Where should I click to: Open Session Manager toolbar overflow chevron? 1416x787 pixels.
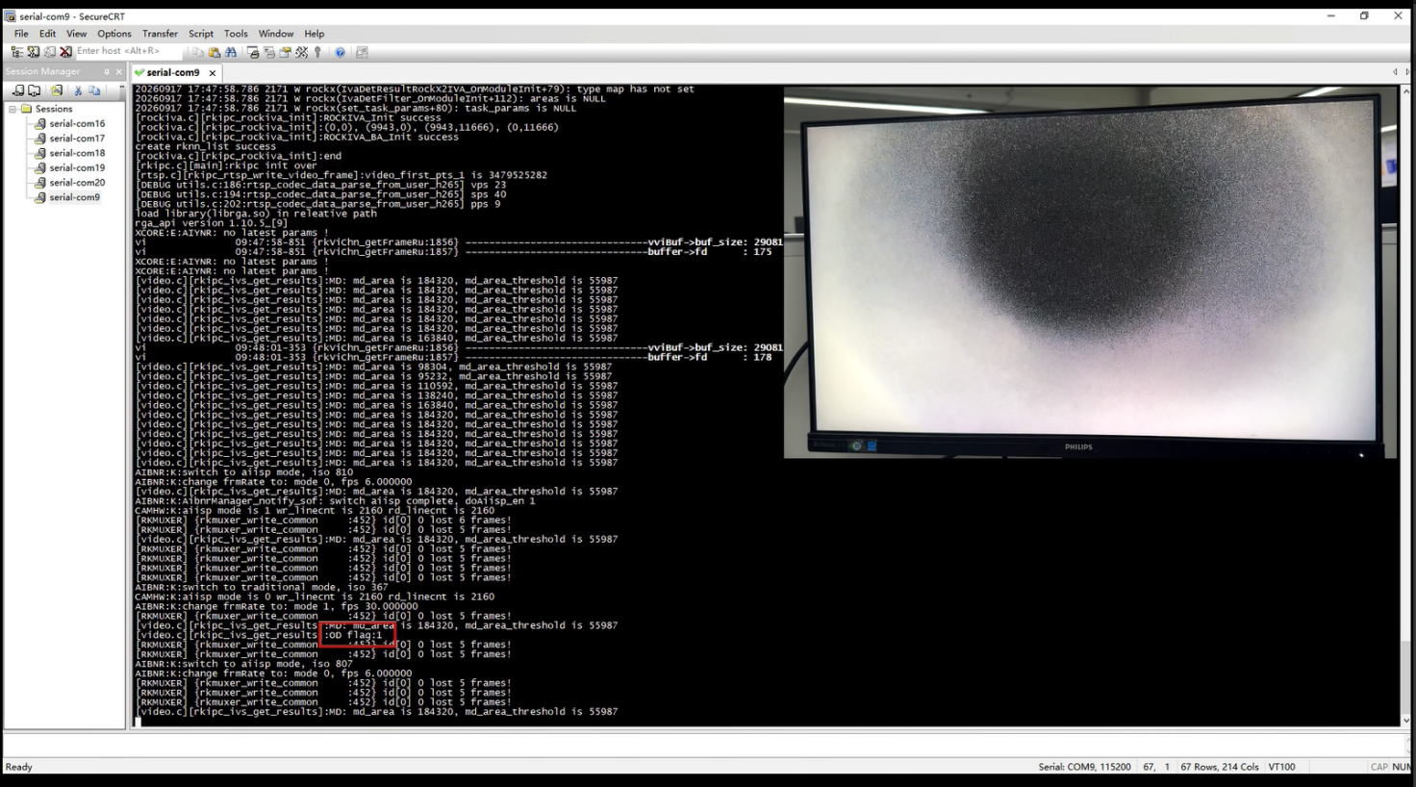pos(121,88)
